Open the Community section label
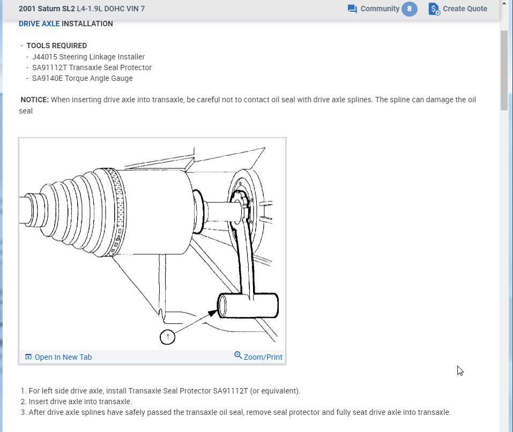The height and width of the screenshot is (432, 513). (380, 9)
